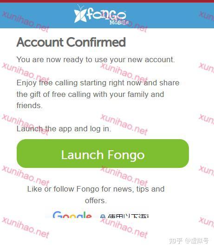Click the Fongo Mobile logo in header
The height and width of the screenshot is (250, 214).
(x=101, y=15)
